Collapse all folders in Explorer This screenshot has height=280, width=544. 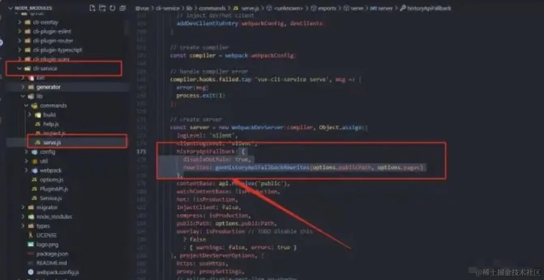coord(123,8)
